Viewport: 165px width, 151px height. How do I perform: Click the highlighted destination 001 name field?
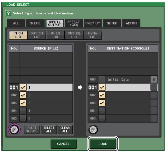[128, 87]
